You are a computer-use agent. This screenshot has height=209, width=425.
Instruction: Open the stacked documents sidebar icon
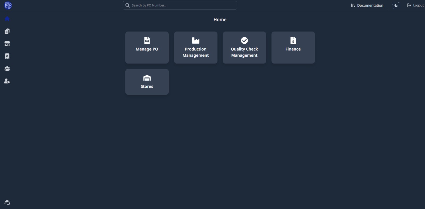pos(7,31)
